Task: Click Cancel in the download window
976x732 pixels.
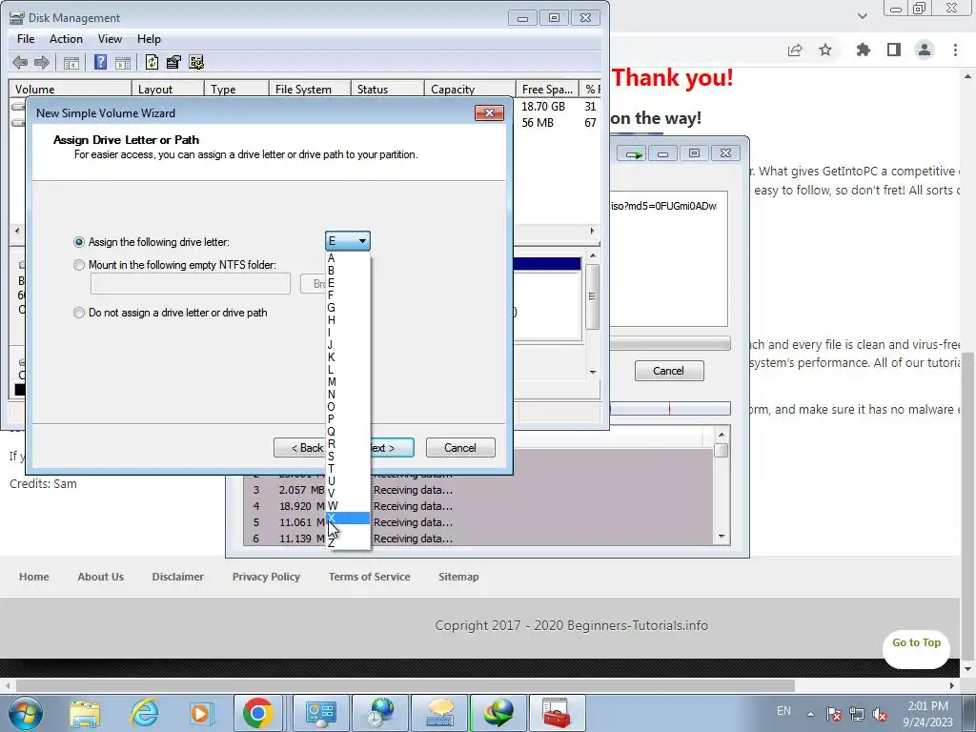Action: pos(669,371)
